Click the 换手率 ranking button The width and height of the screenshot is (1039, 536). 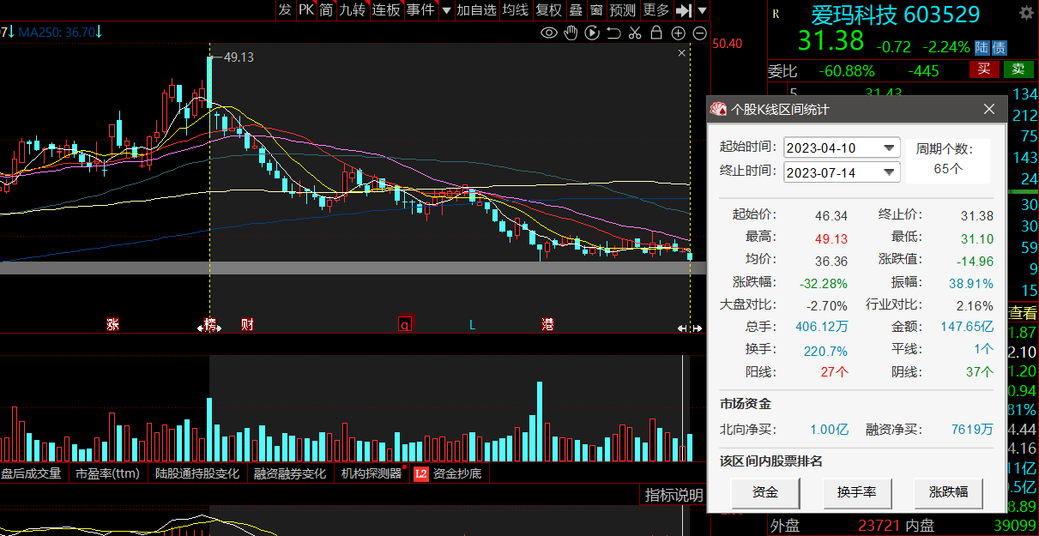pos(857,492)
